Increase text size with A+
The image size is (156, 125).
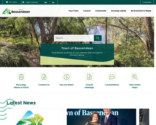(46, 2)
